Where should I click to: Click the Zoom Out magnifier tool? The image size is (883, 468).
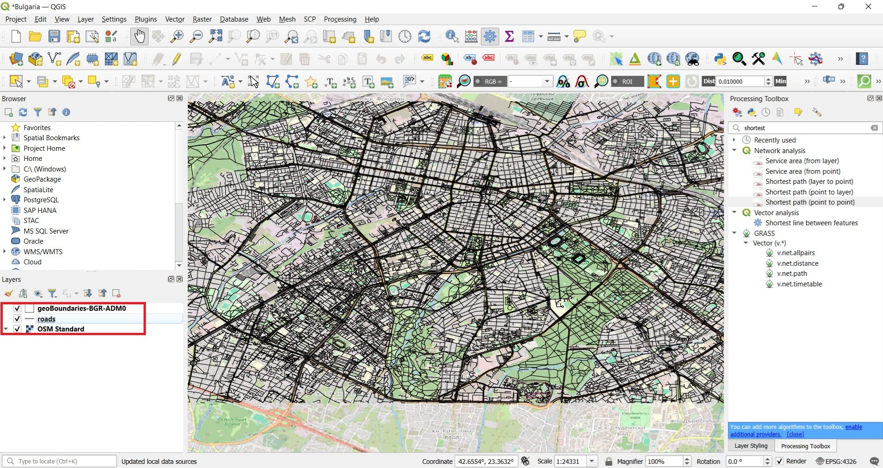(196, 36)
